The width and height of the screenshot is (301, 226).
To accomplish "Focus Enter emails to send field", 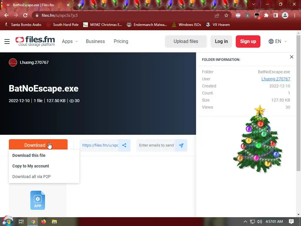I will [156, 145].
